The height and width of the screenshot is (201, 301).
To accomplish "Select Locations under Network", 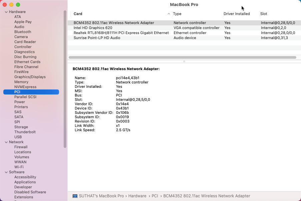I will 23,152.
